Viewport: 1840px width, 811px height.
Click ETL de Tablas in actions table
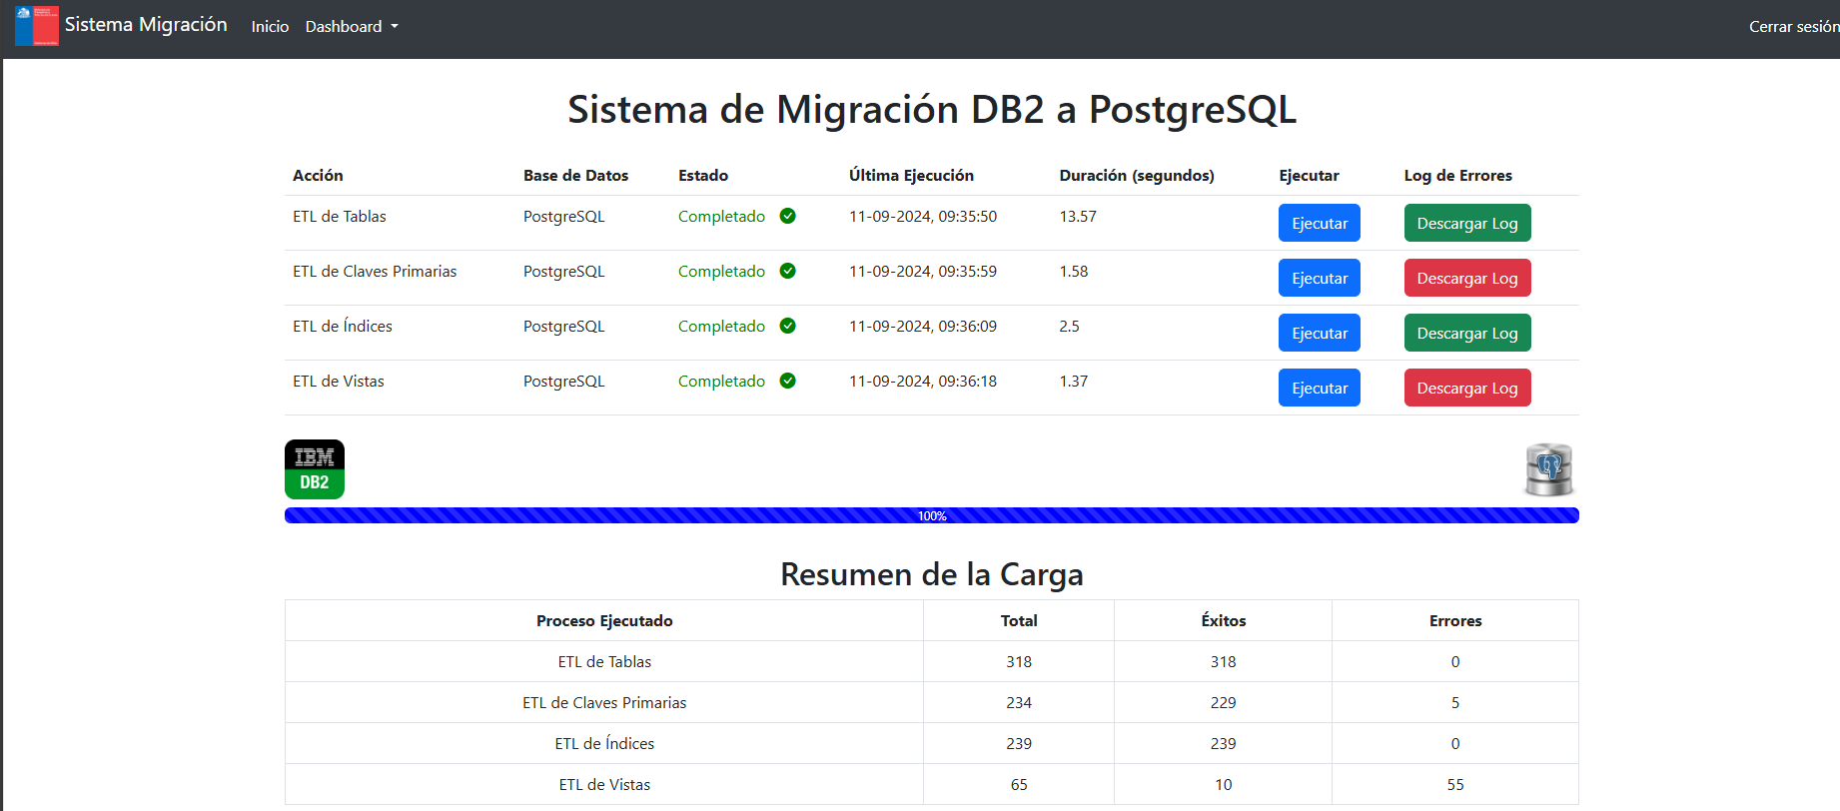tap(340, 216)
